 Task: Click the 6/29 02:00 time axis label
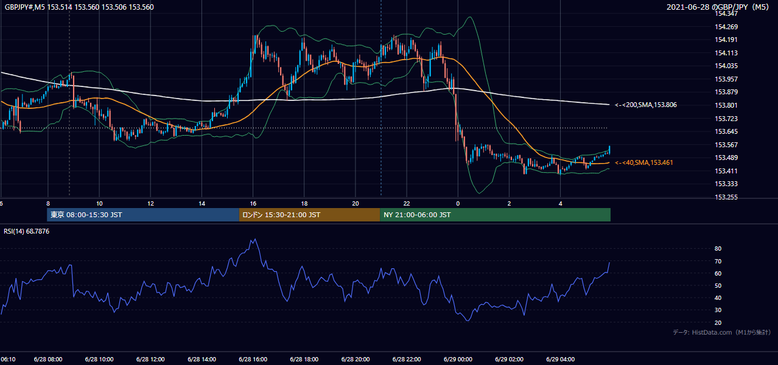pos(508,360)
